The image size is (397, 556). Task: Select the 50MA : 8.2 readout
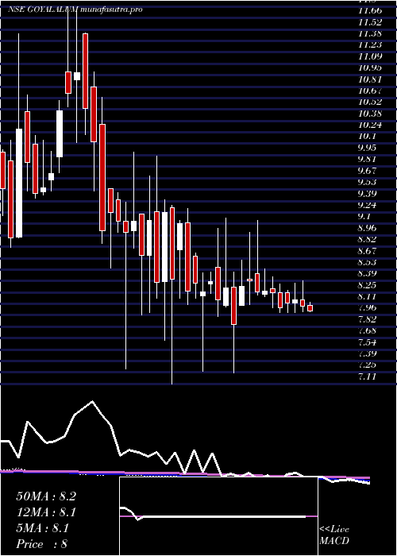point(46,496)
